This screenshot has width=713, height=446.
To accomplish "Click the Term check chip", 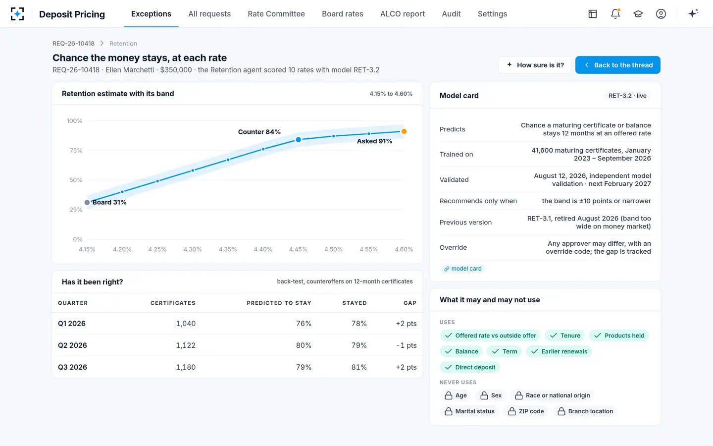I will click(505, 351).
